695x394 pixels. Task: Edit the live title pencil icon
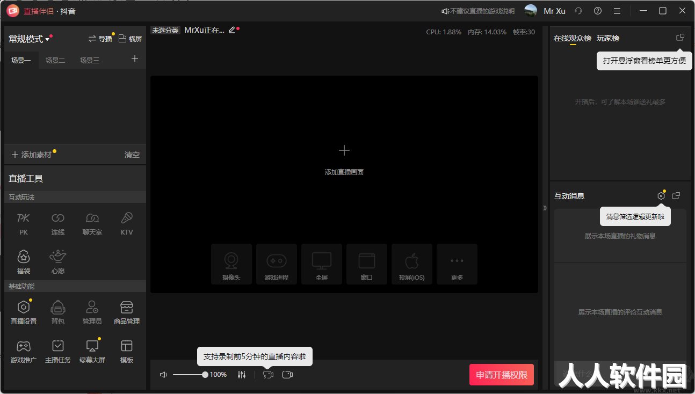[232, 31]
